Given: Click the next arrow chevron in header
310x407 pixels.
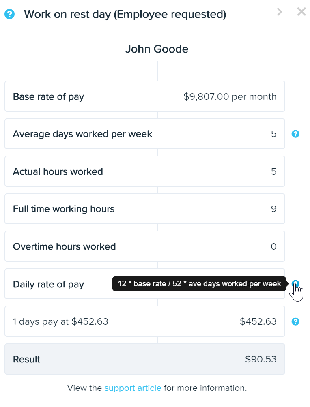Looking at the screenshot, I should [279, 12].
